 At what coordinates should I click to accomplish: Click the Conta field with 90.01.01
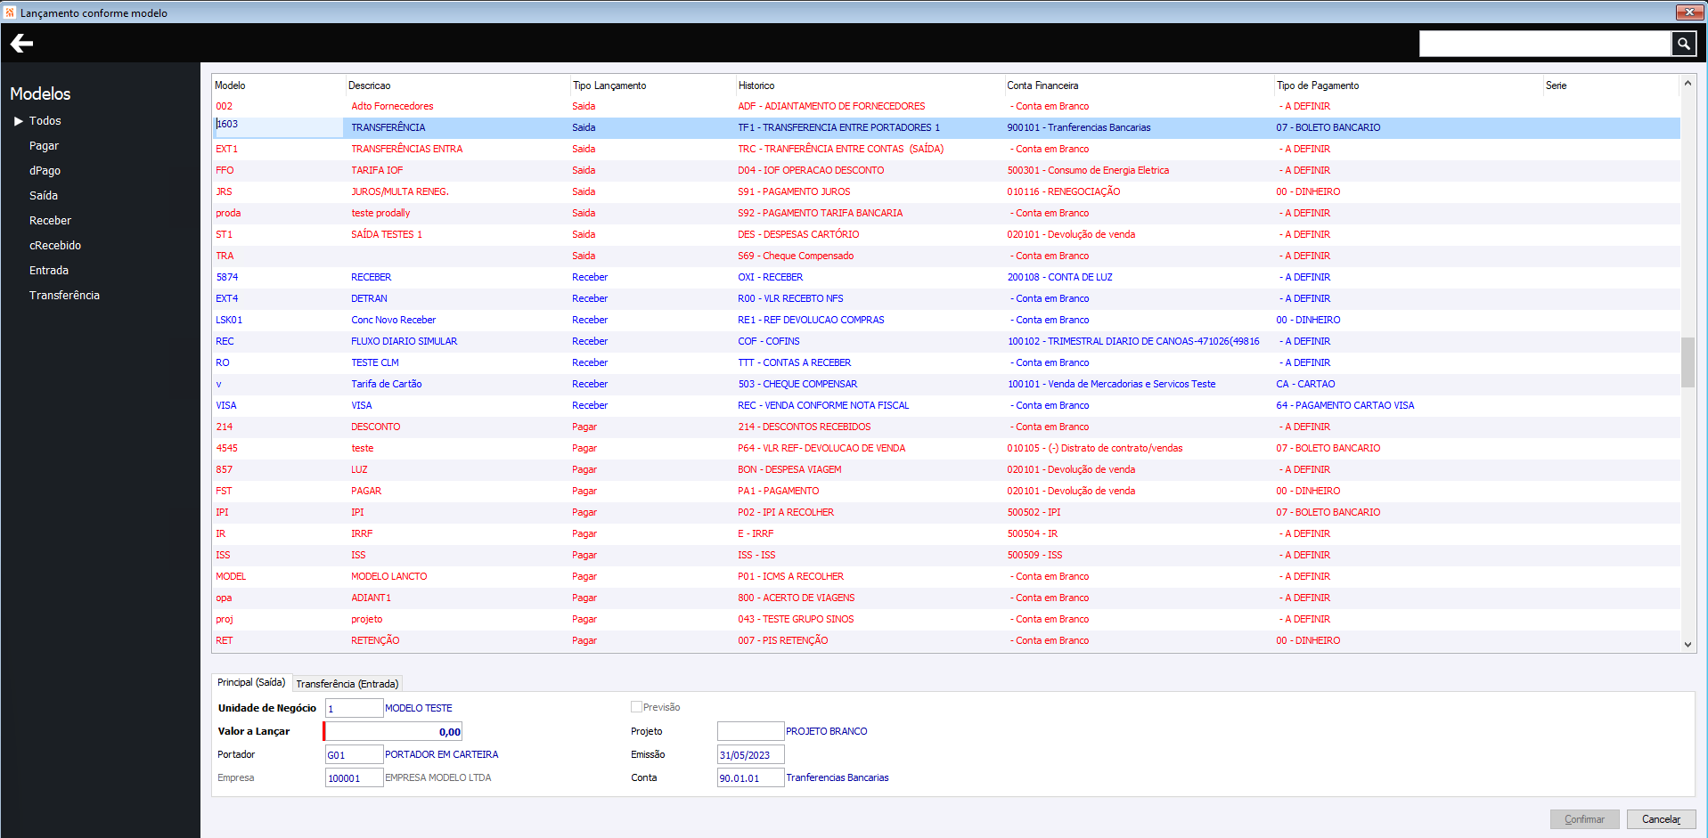[750, 777]
